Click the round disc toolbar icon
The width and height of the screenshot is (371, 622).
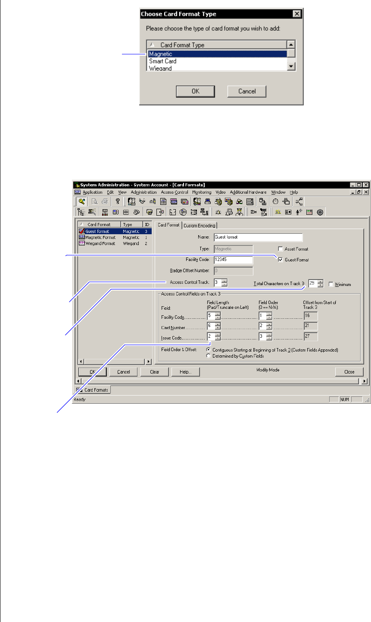point(320,212)
